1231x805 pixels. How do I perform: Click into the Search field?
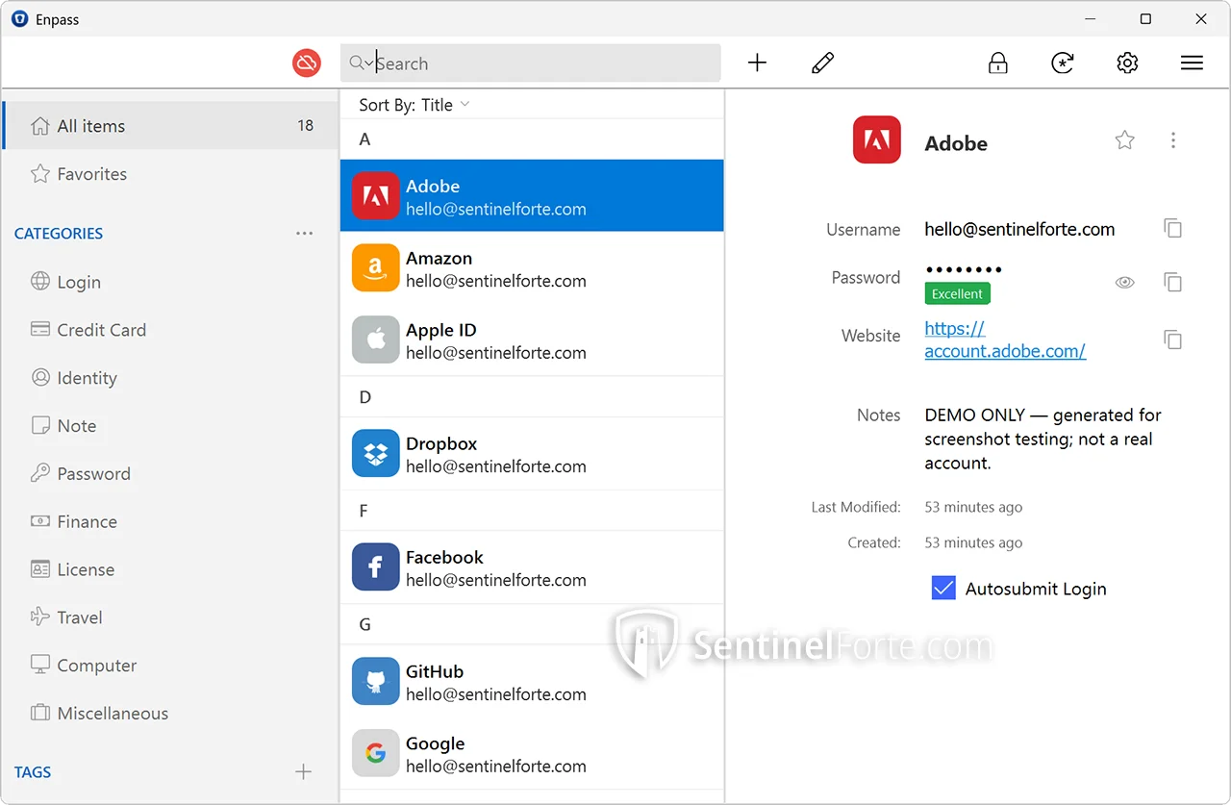(531, 63)
